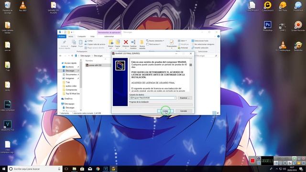The image size is (306, 172).
Task: Click Invertir selección
Action: point(200,48)
